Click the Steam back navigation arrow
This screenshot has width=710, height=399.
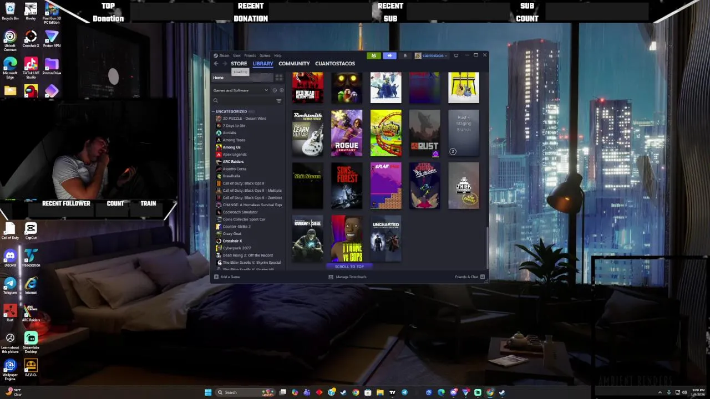[216, 64]
